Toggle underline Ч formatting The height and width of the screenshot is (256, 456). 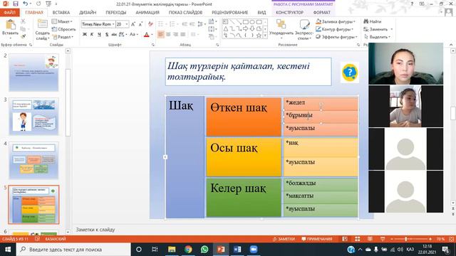[x=99, y=35]
